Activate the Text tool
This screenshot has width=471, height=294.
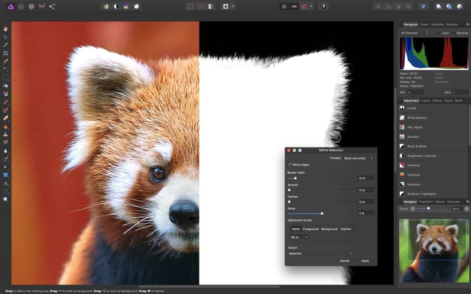coord(6,183)
